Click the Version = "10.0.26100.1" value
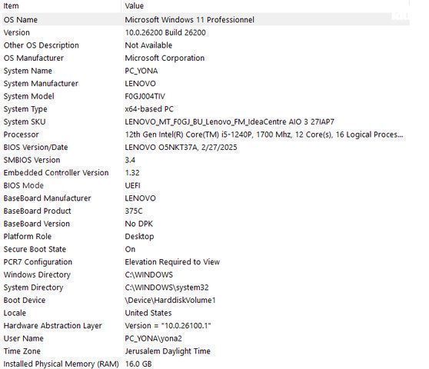Image resolution: width=429 pixels, height=369 pixels. pos(168,325)
